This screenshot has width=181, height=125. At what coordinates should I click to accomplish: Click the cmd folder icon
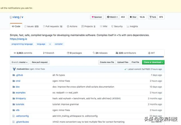[14, 81]
